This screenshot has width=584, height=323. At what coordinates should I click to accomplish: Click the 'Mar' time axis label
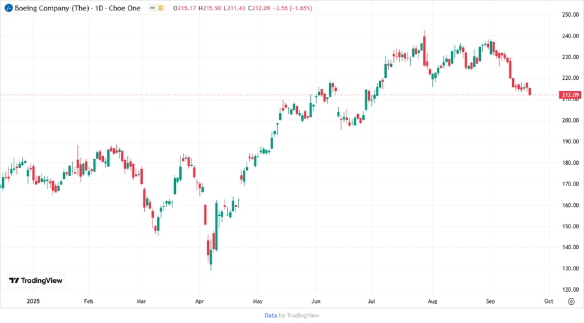click(x=141, y=301)
